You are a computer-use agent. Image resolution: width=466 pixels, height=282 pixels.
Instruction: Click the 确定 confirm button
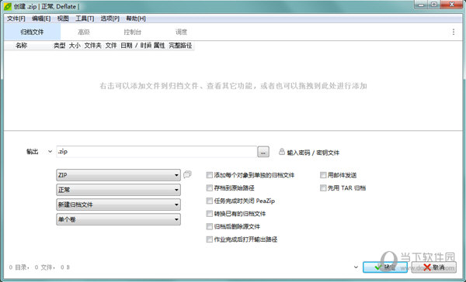[385, 267]
